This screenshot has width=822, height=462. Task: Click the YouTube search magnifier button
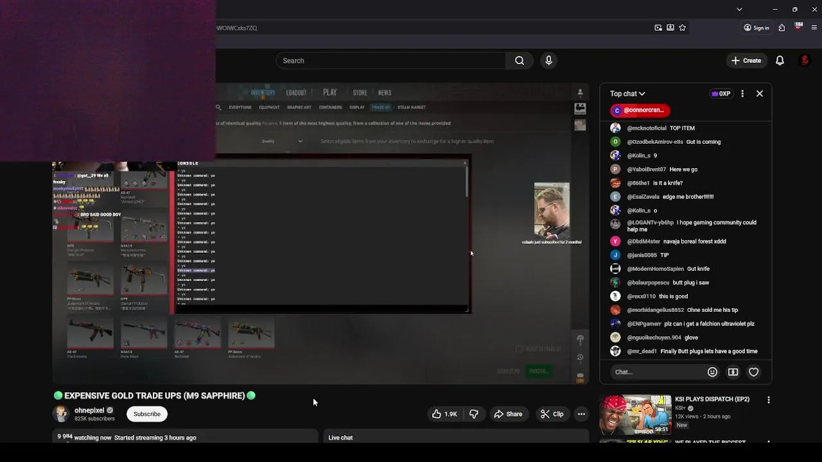pyautogui.click(x=520, y=60)
